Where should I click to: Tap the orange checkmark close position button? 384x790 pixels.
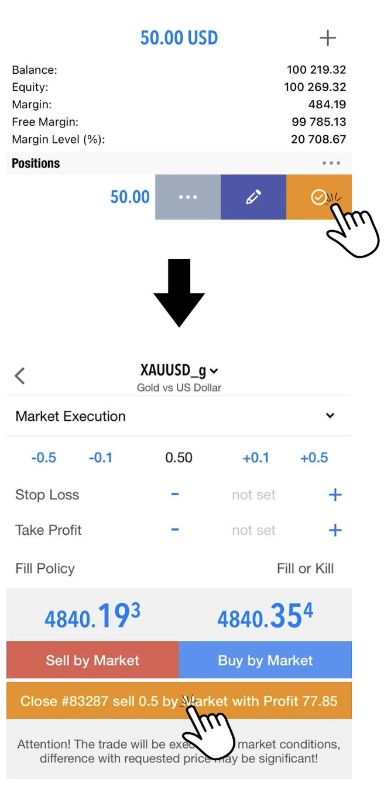(x=318, y=197)
